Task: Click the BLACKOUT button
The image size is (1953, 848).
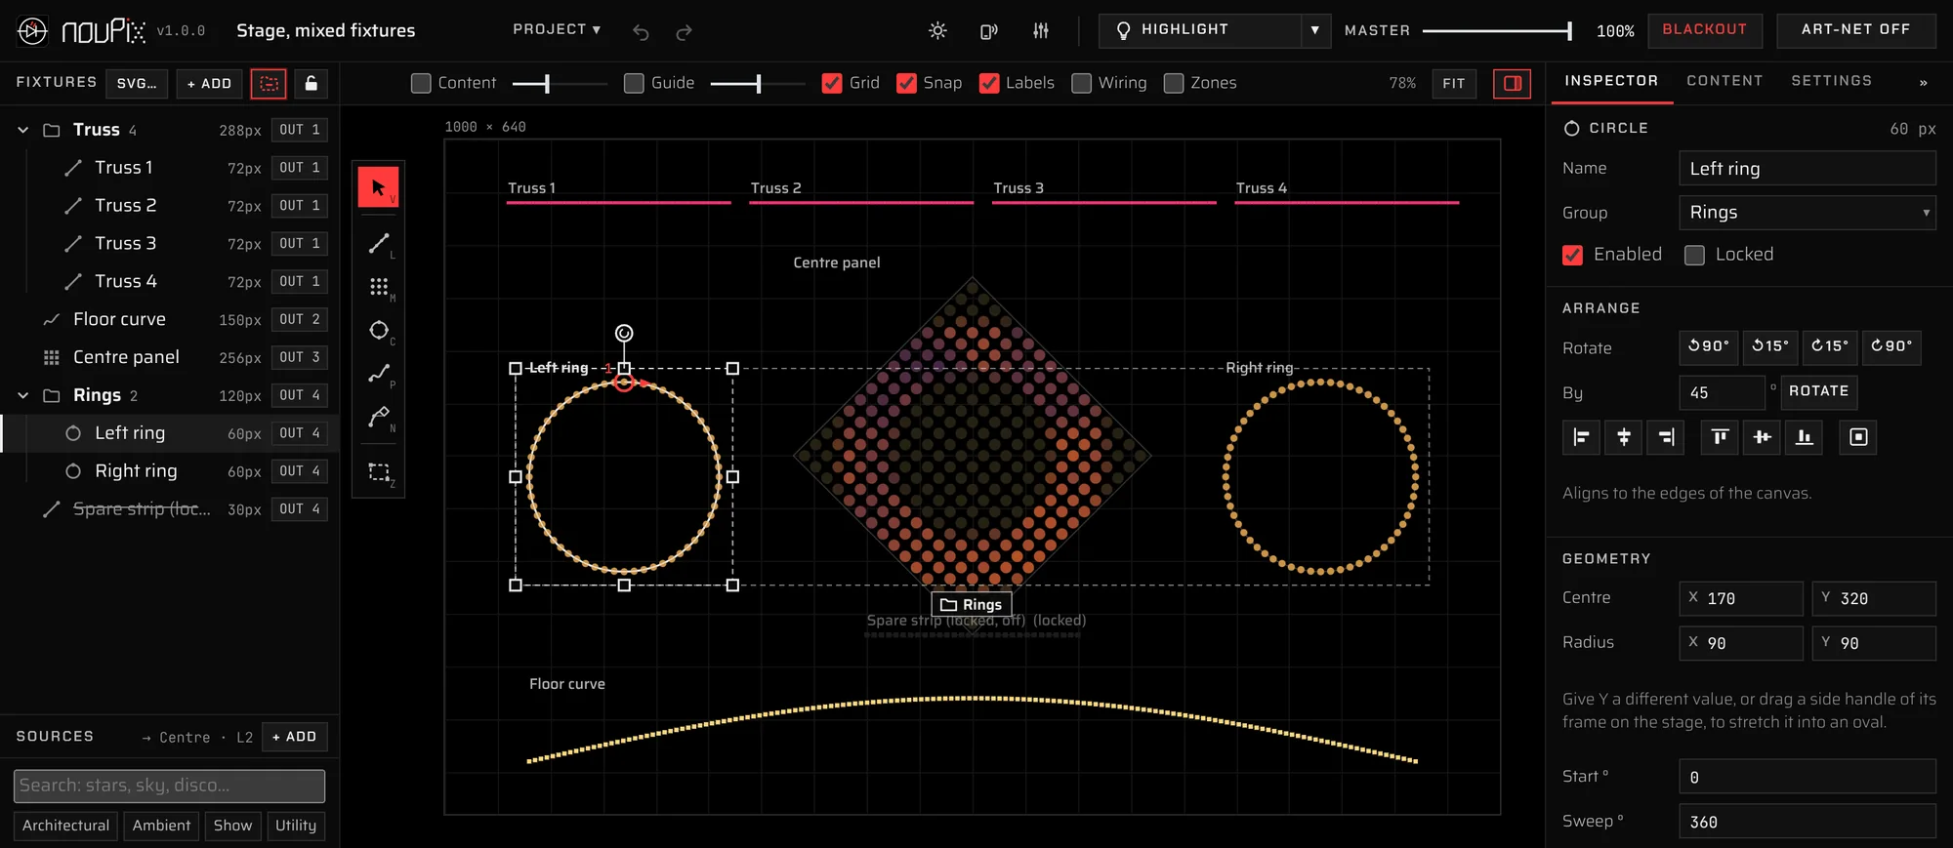Action: 1705,30
